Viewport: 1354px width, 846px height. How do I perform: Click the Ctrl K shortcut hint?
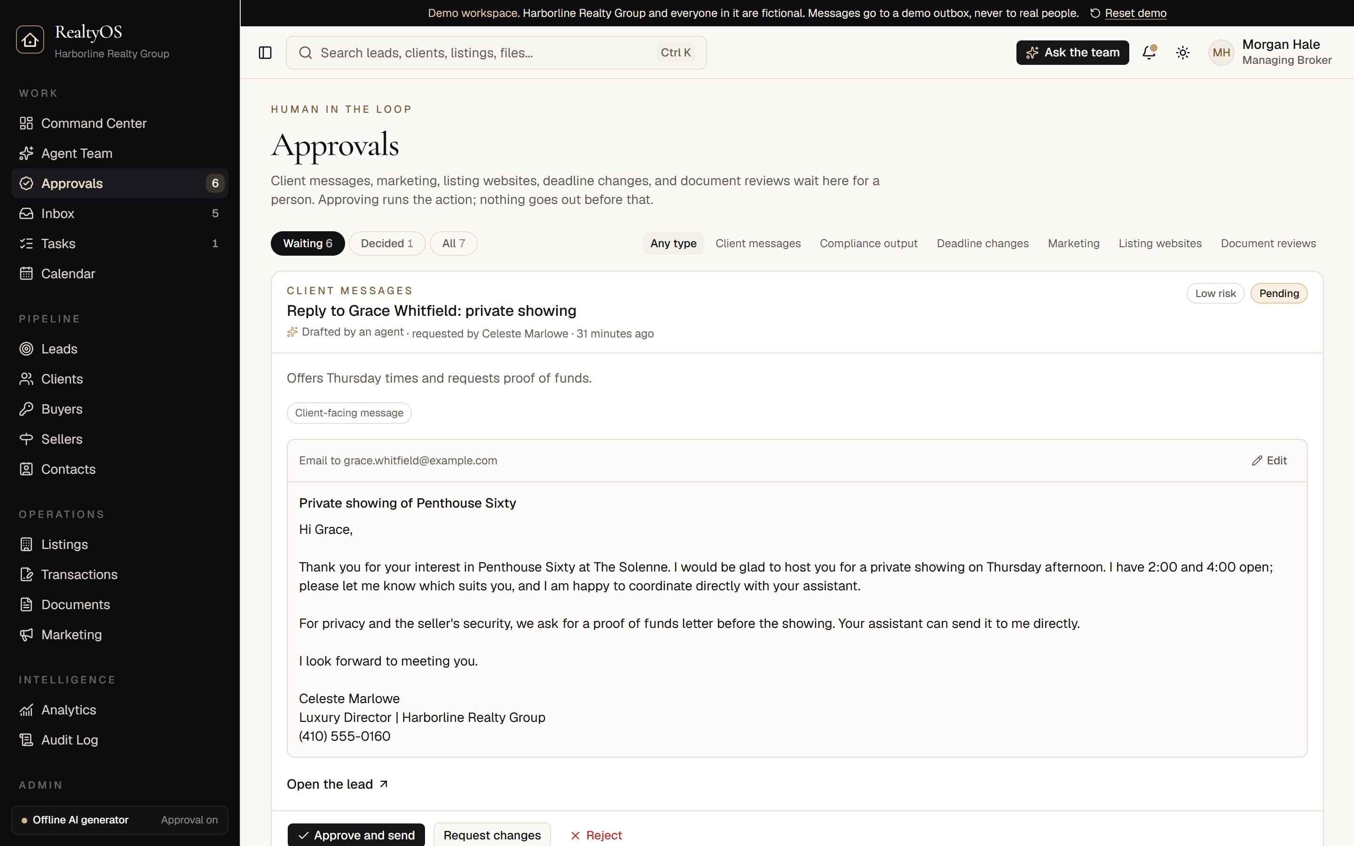(676, 53)
